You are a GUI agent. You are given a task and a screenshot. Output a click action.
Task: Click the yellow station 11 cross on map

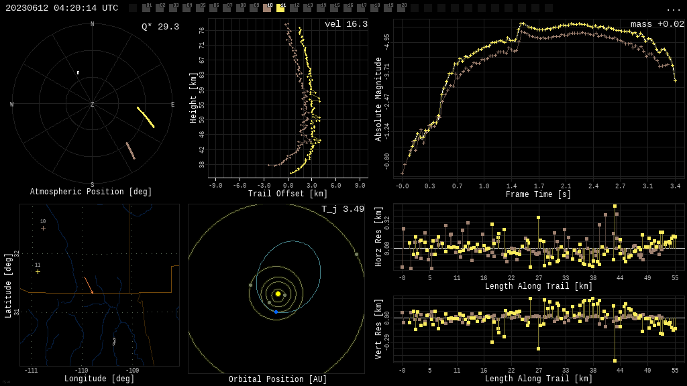(38, 271)
